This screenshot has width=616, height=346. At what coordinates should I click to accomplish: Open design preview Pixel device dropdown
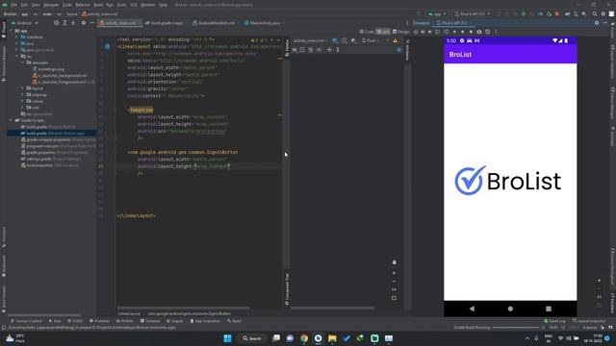pos(370,40)
